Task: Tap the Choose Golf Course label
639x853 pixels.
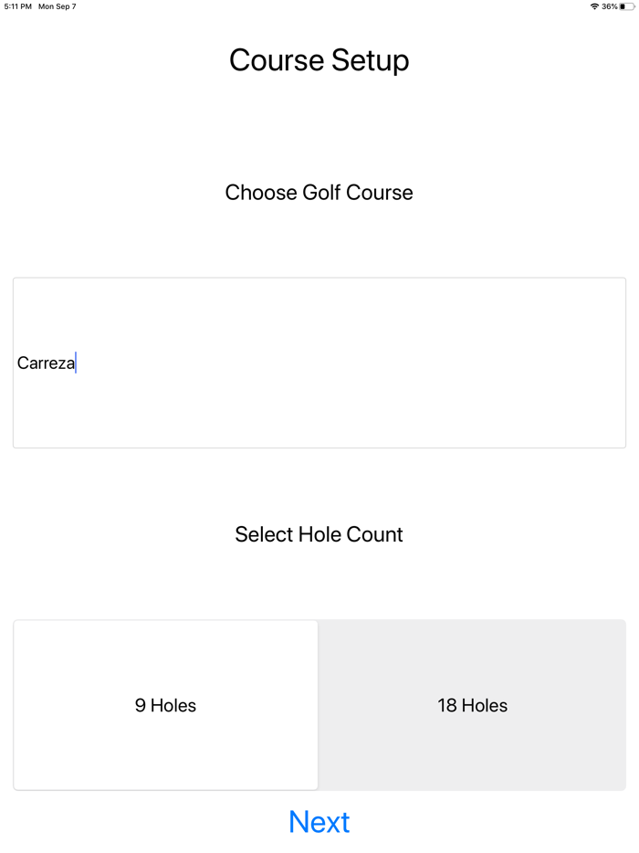Action: (319, 193)
